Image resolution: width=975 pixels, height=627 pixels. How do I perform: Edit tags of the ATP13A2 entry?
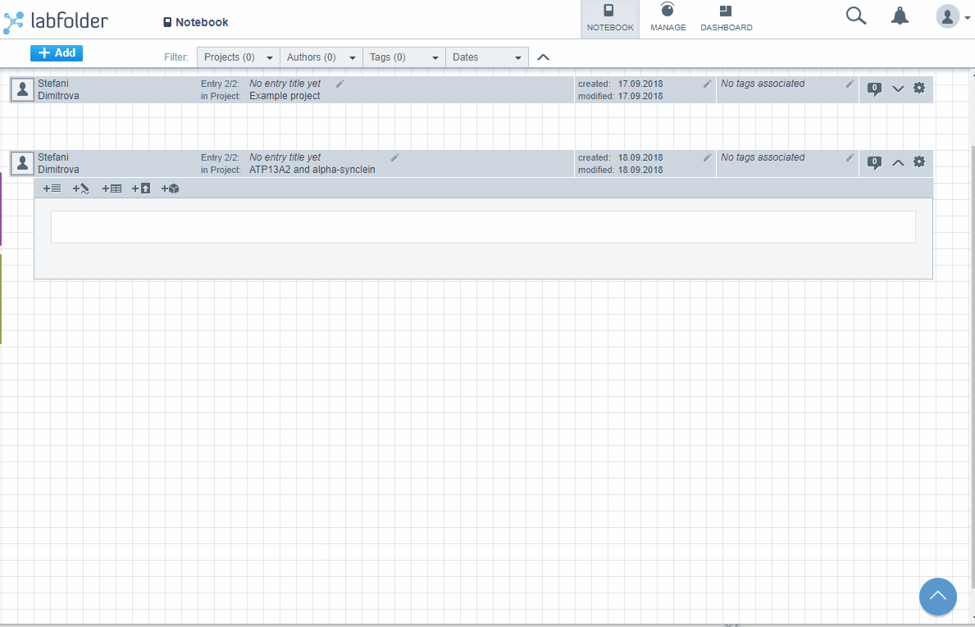[850, 158]
